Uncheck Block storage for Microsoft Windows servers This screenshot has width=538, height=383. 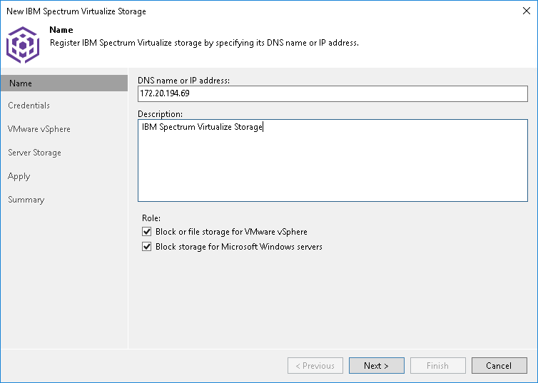tap(146, 247)
